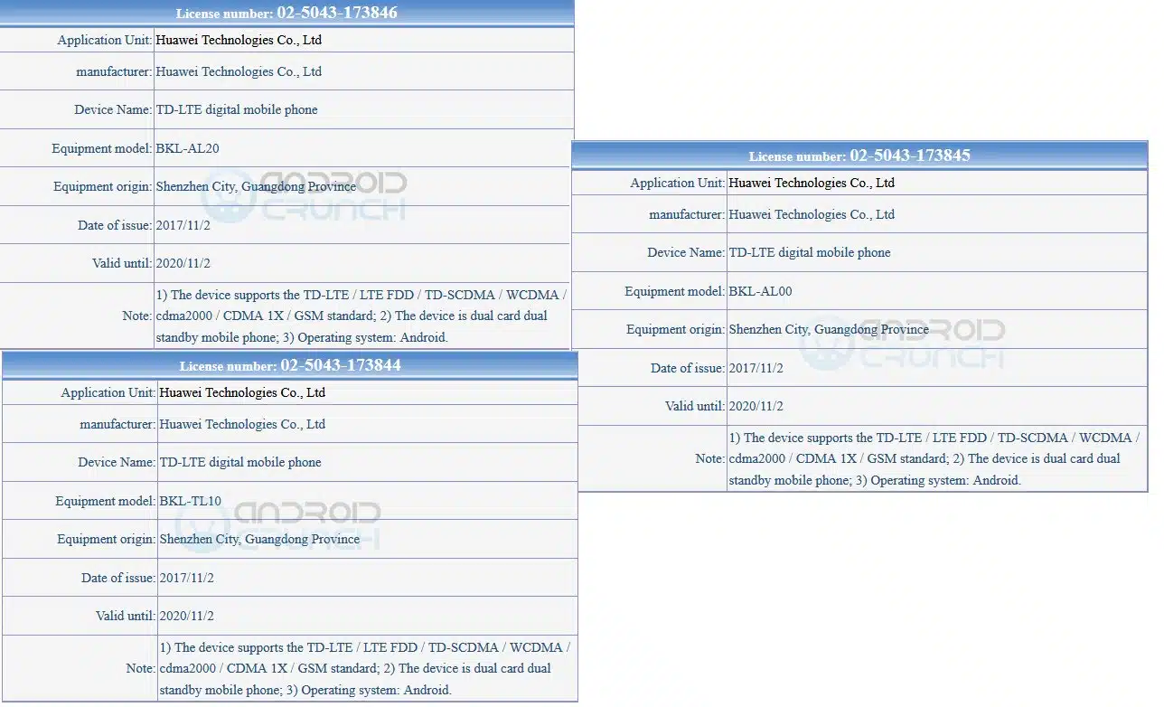Click Application Unit value in license 173846 table
This screenshot has height=707, width=1164.
pyautogui.click(x=239, y=40)
